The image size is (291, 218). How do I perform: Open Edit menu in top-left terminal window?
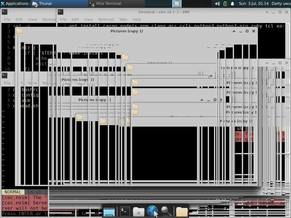point(19,19)
